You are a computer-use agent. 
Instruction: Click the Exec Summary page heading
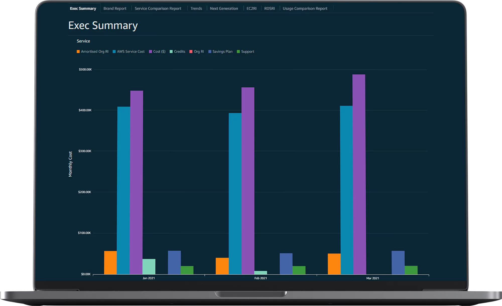click(103, 26)
